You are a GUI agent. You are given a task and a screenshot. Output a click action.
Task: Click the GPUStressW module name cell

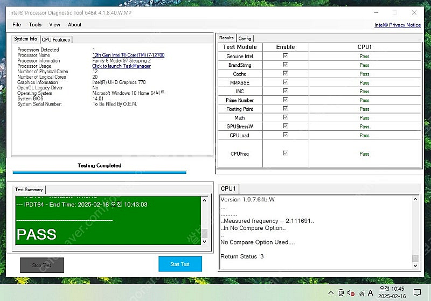click(x=240, y=127)
